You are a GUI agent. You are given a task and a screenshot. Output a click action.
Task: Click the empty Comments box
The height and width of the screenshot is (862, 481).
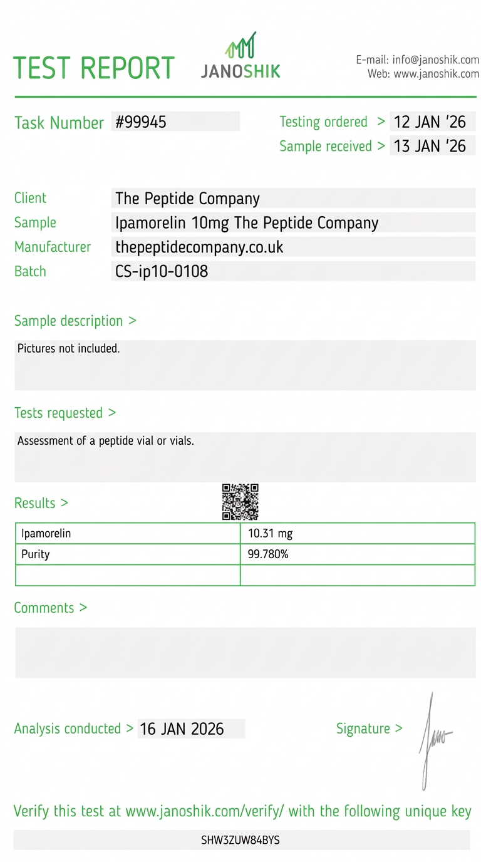(x=245, y=652)
